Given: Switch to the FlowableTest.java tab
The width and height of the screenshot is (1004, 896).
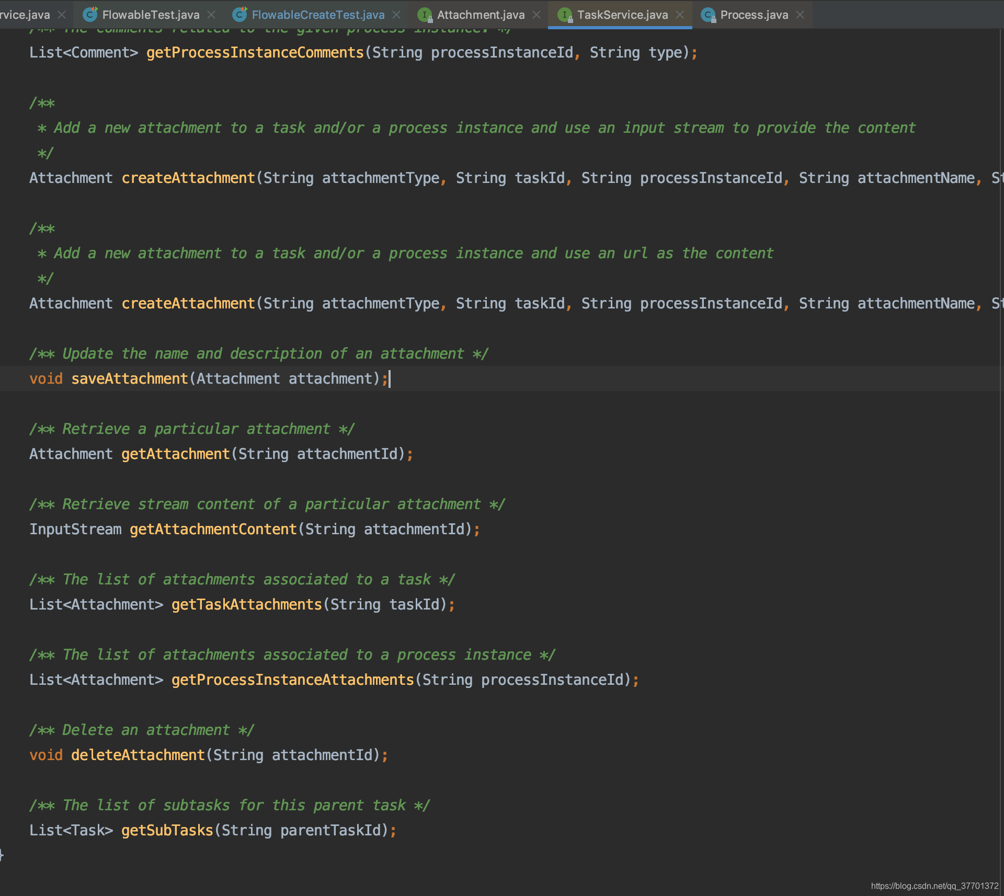Looking at the screenshot, I should coord(151,15).
